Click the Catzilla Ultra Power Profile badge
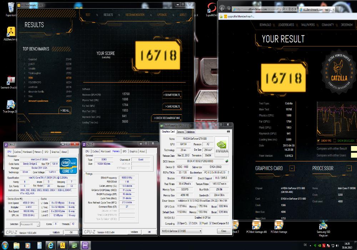This screenshot has height=250, width=357. 339,72
